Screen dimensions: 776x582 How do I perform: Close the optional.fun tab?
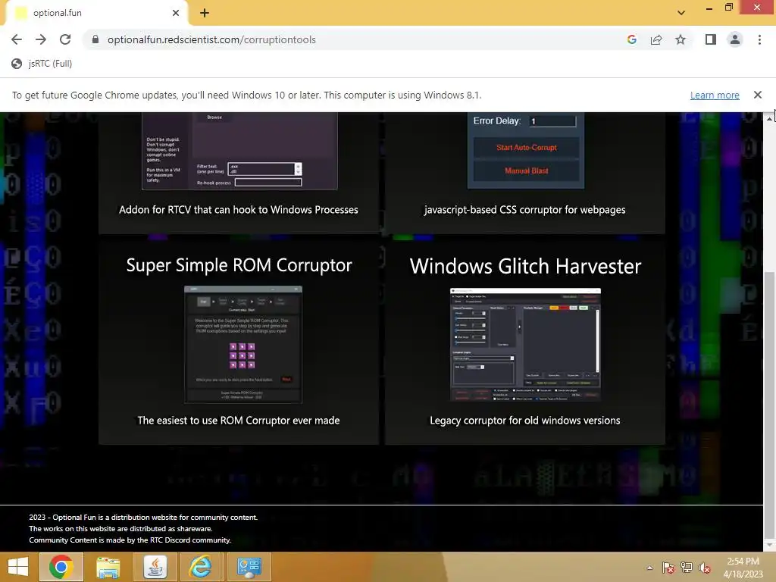[176, 13]
